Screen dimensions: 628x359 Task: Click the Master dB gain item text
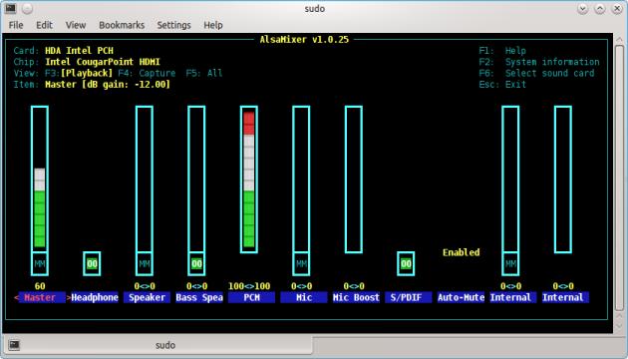108,85
